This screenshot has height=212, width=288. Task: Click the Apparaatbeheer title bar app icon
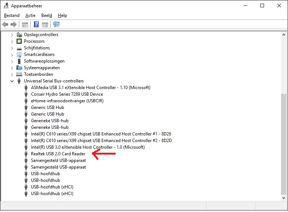[6, 6]
